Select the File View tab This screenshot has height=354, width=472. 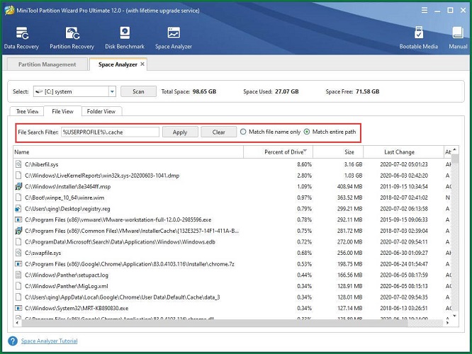click(62, 111)
